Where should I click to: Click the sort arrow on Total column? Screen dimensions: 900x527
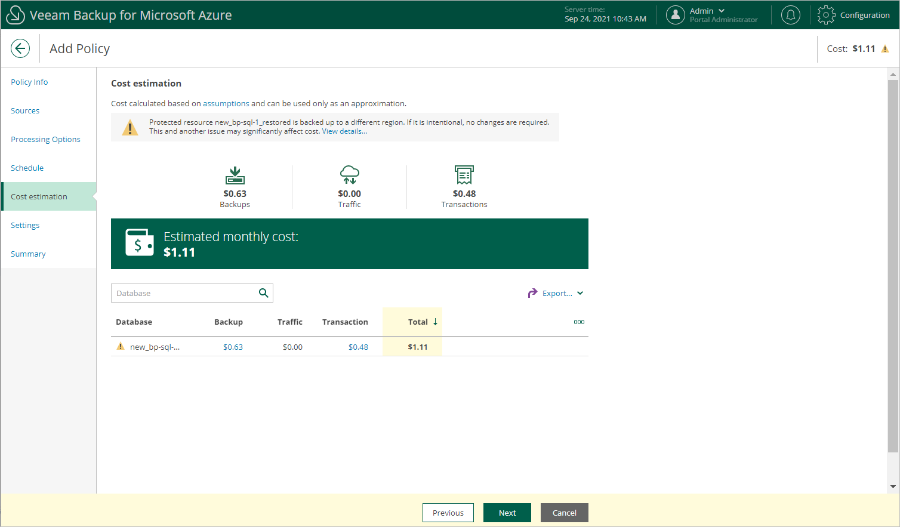[436, 322]
